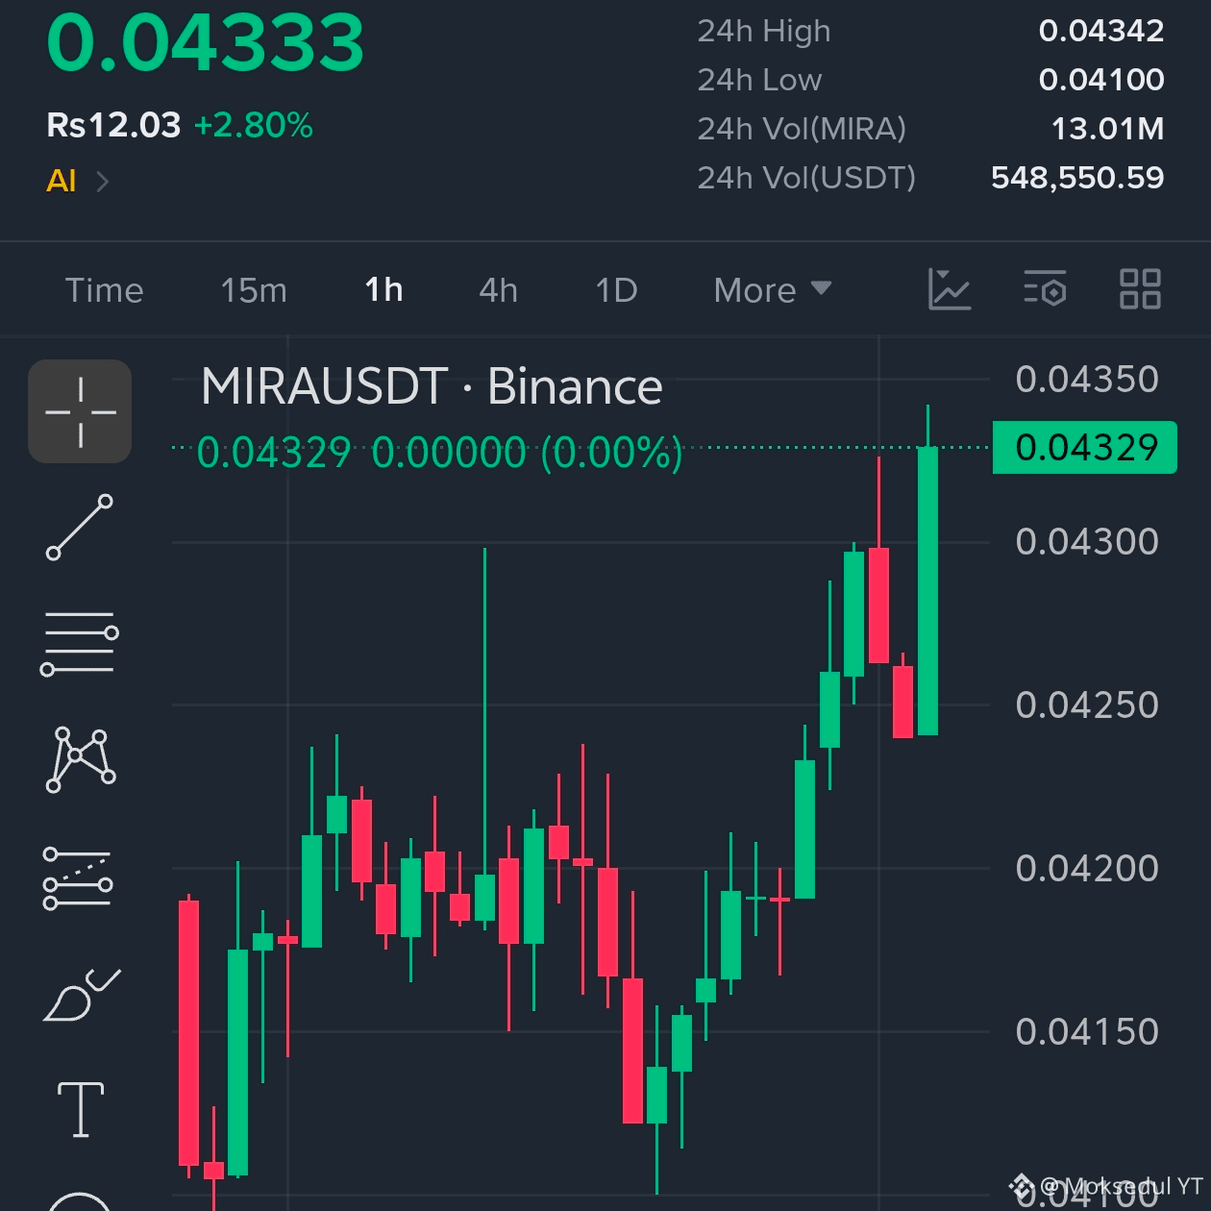Select the 1h interval tab

pyautogui.click(x=383, y=289)
